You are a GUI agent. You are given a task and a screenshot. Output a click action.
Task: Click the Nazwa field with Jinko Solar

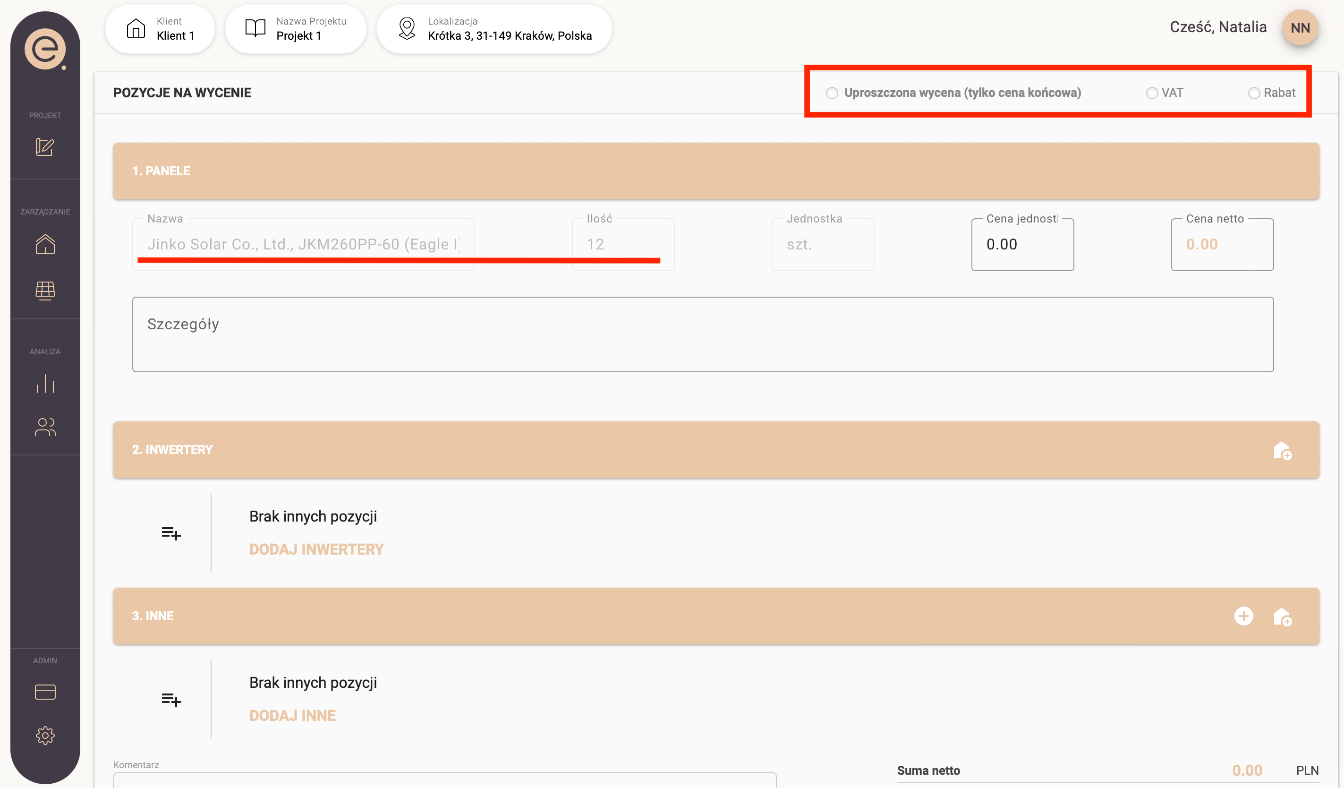point(303,244)
